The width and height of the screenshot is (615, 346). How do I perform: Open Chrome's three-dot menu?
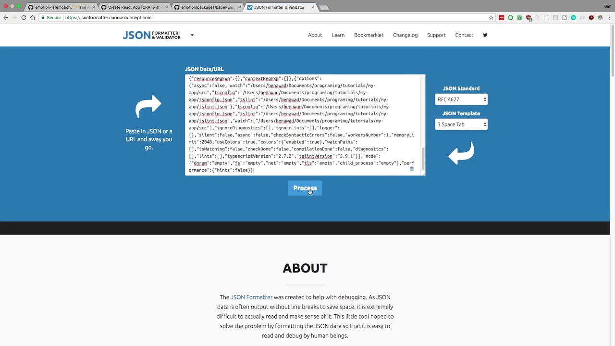tap(609, 18)
